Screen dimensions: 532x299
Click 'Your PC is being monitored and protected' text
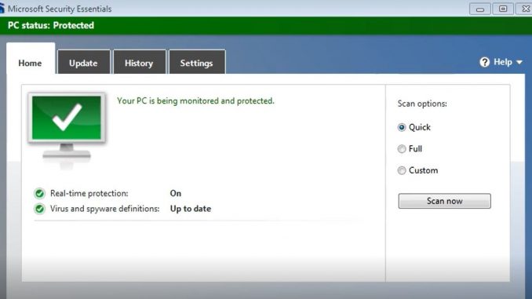(195, 101)
